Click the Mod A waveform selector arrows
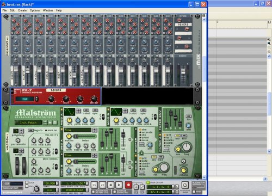The width and height of the screenshot is (272, 196). [78, 111]
